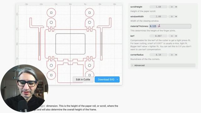Open the Download SVG dropdown arrow
Image resolution: width=201 pixels, height=113 pixels.
pyautogui.click(x=117, y=79)
